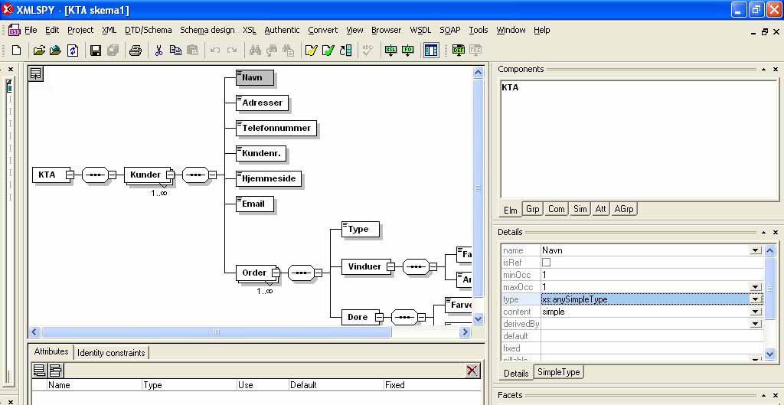Click the XSL transformation toolbar icon
Viewport: 784px width, 405px height.
click(390, 51)
